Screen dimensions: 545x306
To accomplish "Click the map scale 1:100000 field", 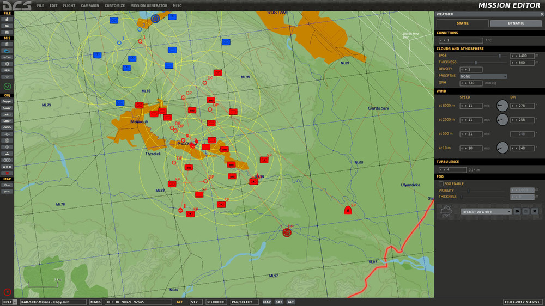I will pyautogui.click(x=216, y=302).
